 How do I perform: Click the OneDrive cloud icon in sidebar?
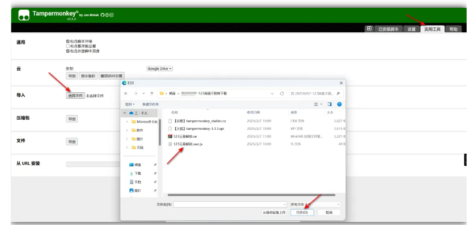point(131,113)
